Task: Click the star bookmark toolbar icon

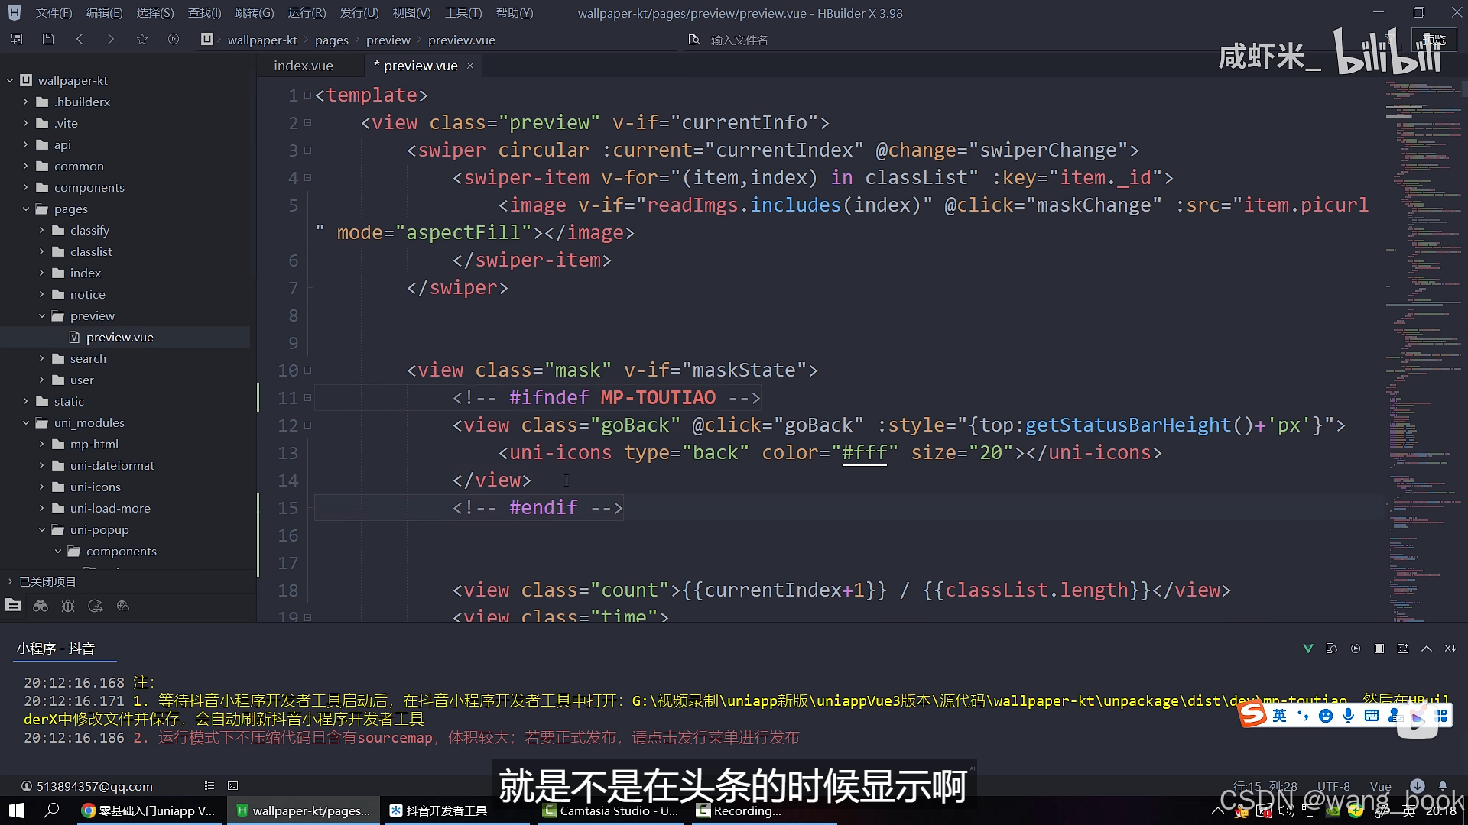Action: pos(142,39)
